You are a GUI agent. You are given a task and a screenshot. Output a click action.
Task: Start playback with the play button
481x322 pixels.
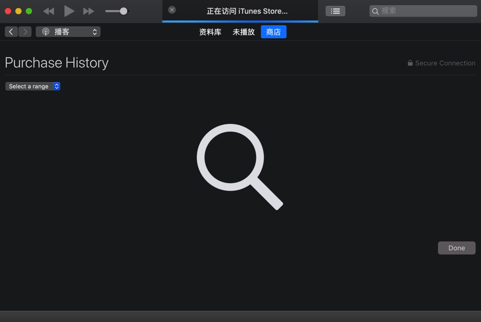click(x=69, y=11)
